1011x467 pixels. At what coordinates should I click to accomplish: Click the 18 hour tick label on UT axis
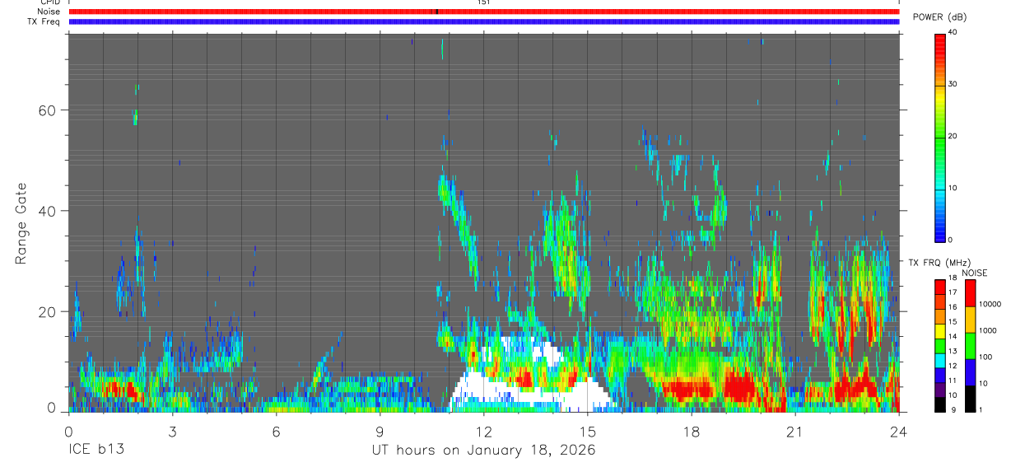coord(692,431)
